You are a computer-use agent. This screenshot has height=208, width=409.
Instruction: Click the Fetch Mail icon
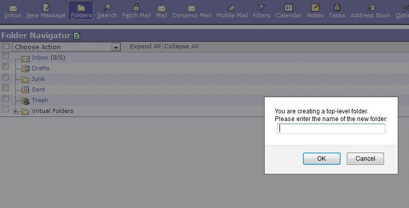137,8
